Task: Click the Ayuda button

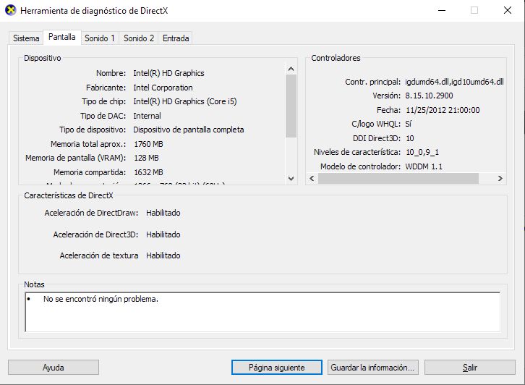Action: pos(54,367)
